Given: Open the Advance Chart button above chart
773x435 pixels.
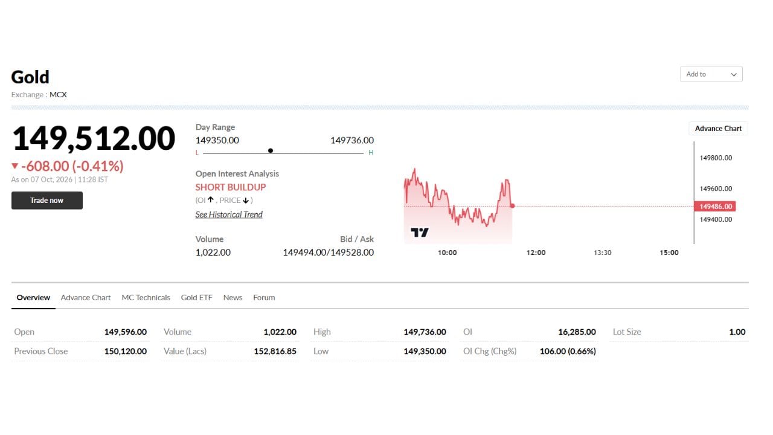Looking at the screenshot, I should 718,129.
